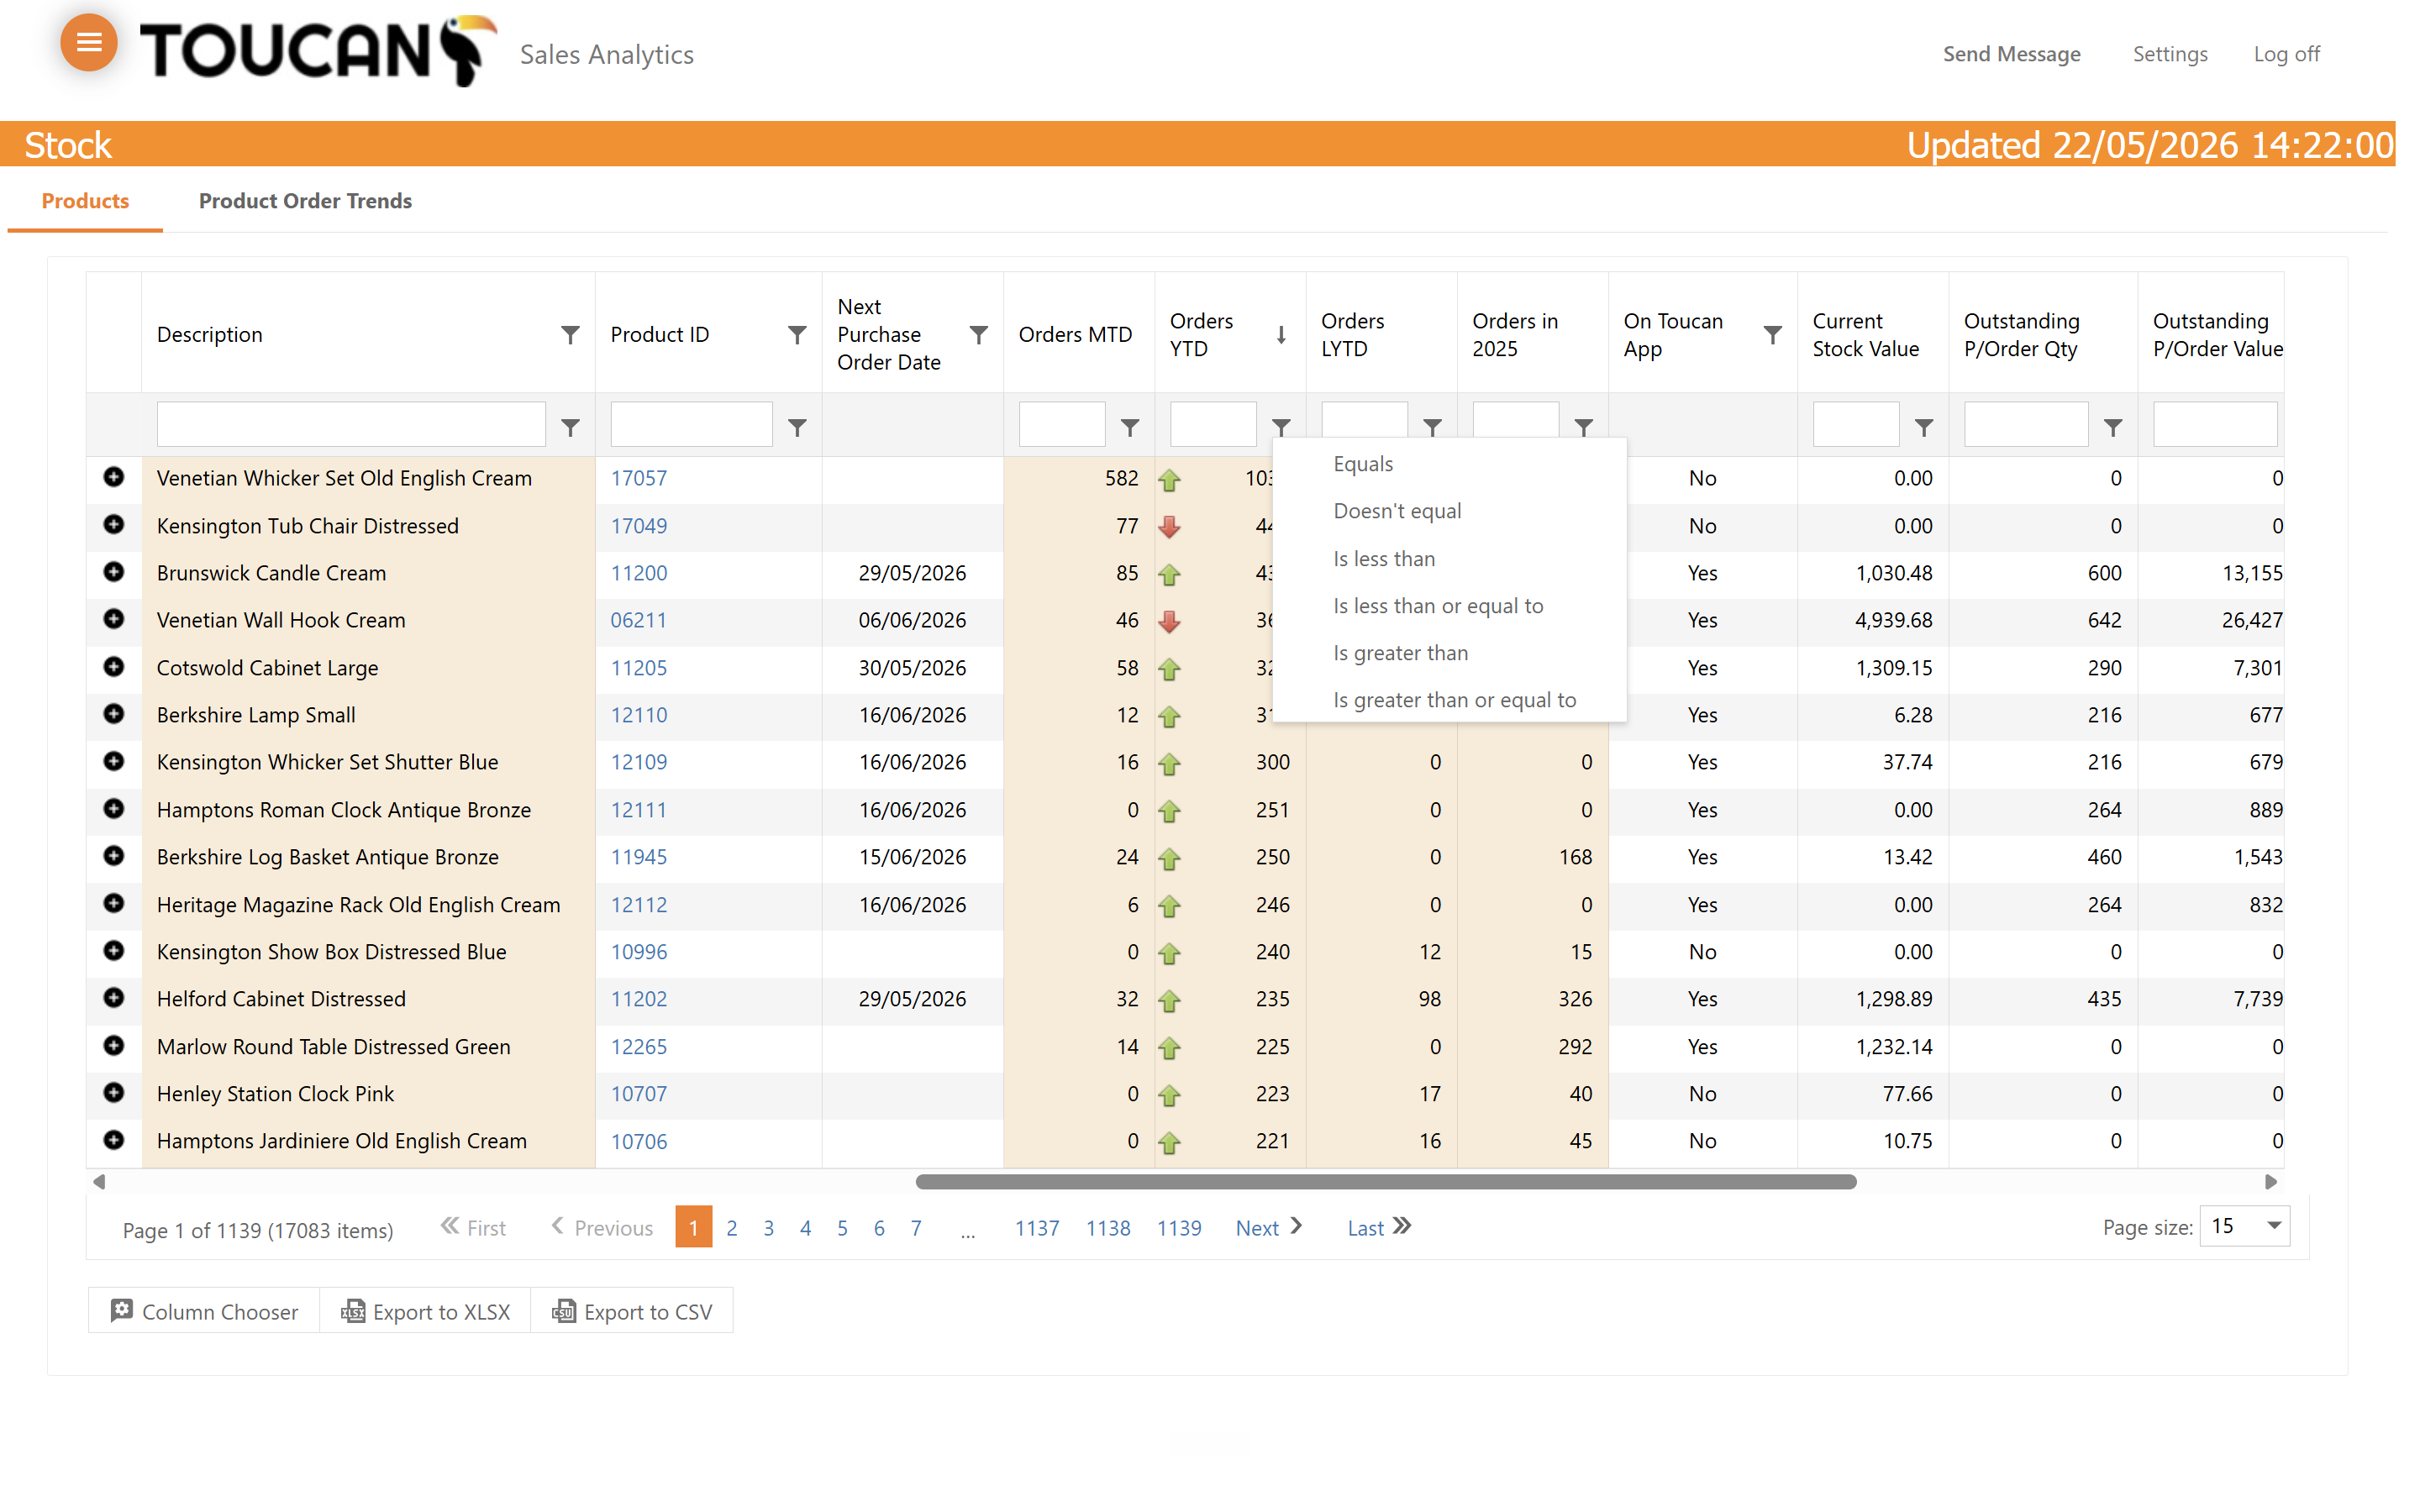The image size is (2420, 1512).
Task: Select Is less than or equal to
Action: 1449,606
